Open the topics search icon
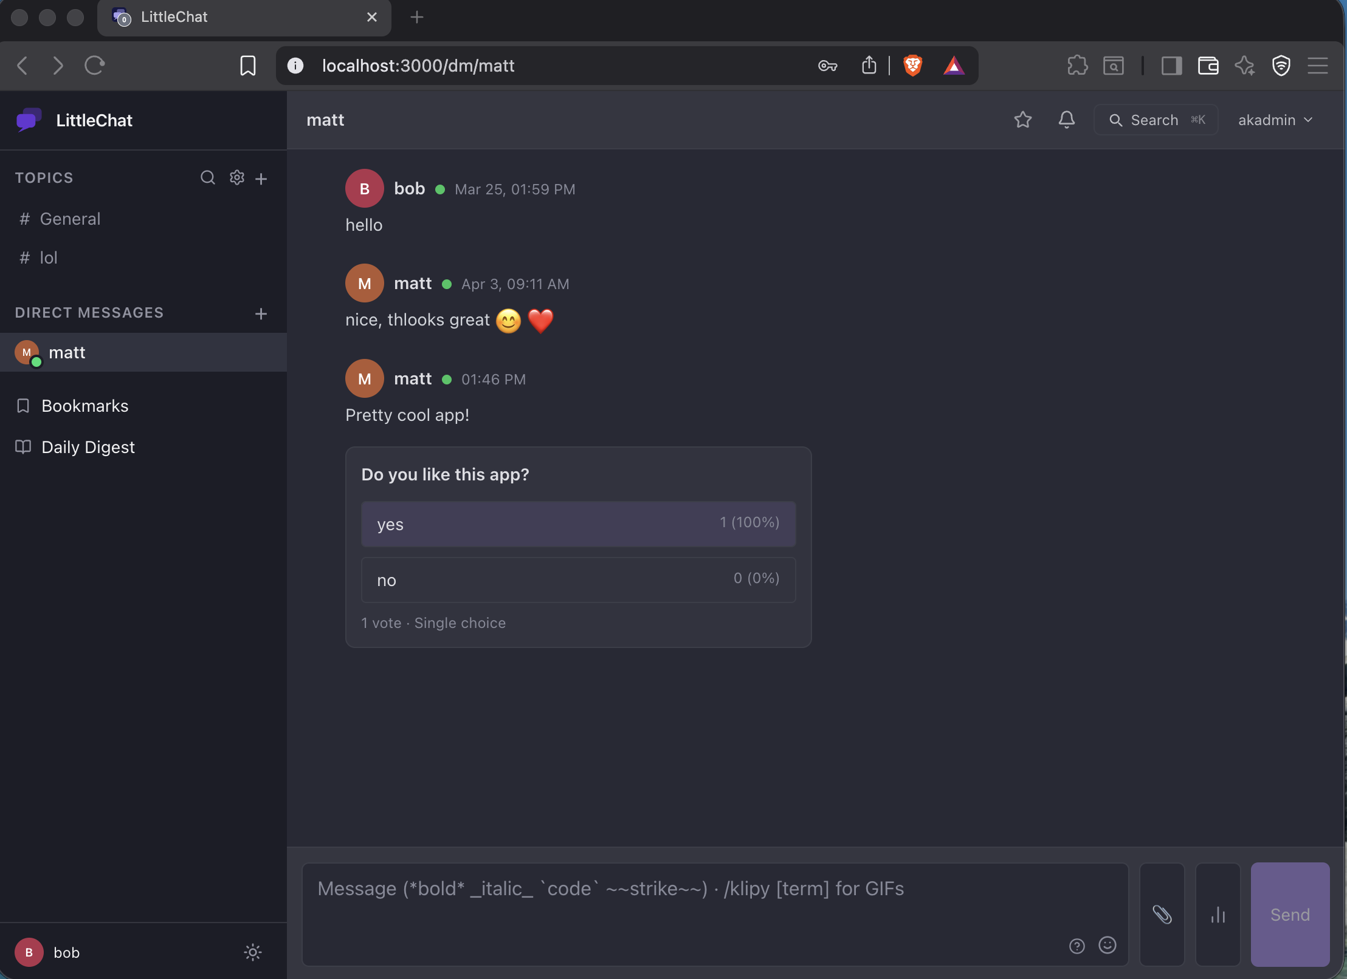 [x=207, y=177]
